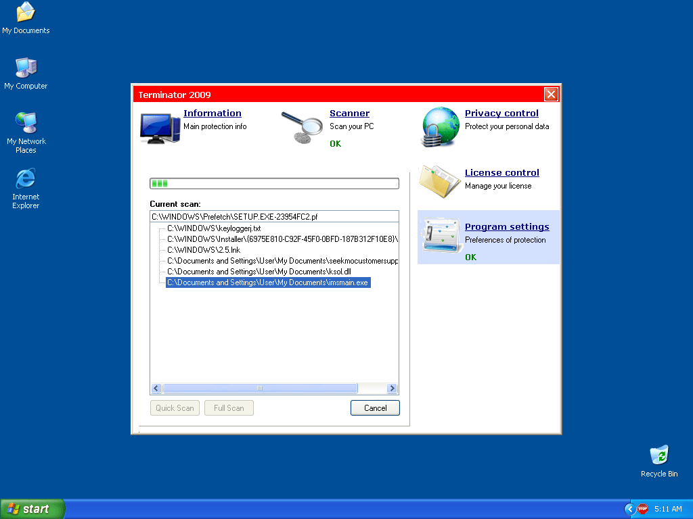Open the Scanner link
Viewport: 693px width, 519px height.
click(349, 114)
